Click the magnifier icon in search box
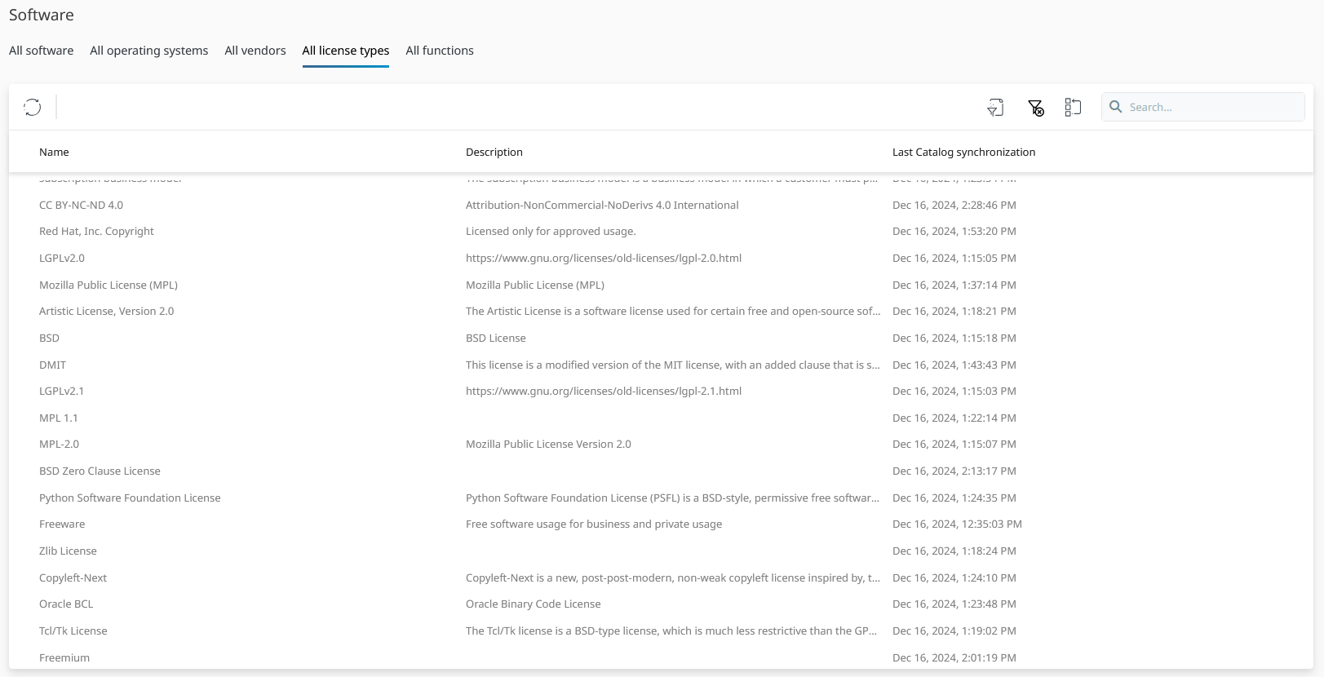 click(1116, 107)
